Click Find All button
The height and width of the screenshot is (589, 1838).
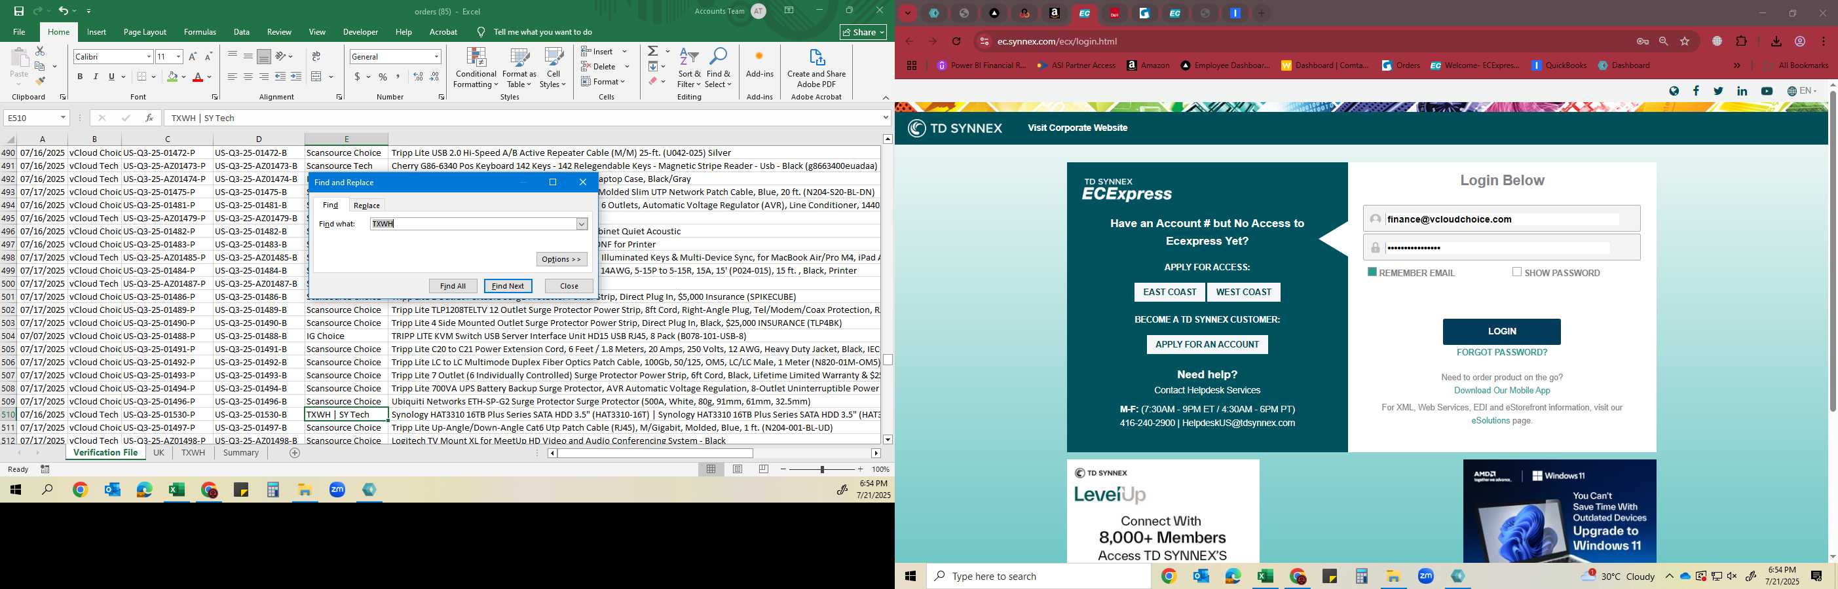click(453, 286)
